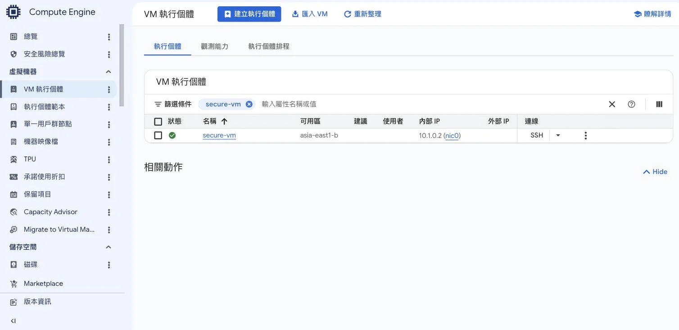Click the asia-east1-b zone cell
Image resolution: width=679 pixels, height=330 pixels.
(319, 135)
